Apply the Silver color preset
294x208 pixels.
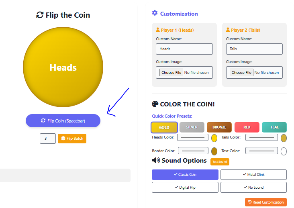pyautogui.click(x=192, y=127)
